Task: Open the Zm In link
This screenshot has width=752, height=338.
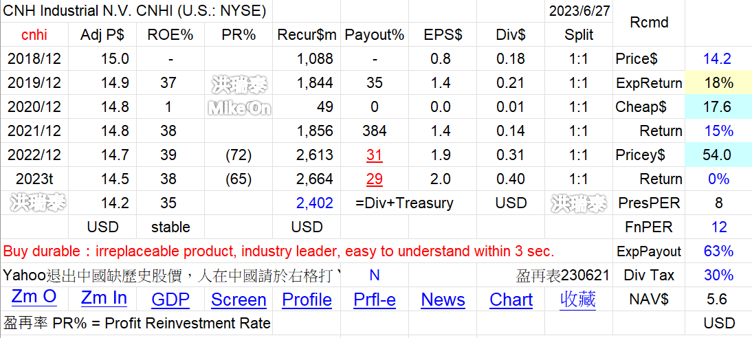Action: point(104,298)
